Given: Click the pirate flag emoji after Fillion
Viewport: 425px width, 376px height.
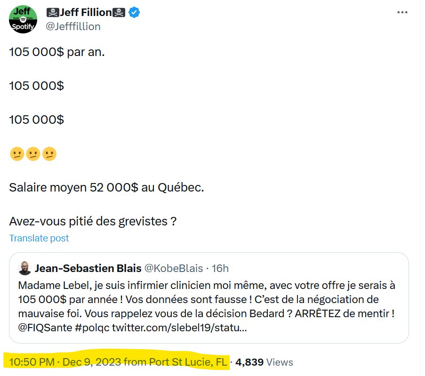Looking at the screenshot, I should [119, 12].
